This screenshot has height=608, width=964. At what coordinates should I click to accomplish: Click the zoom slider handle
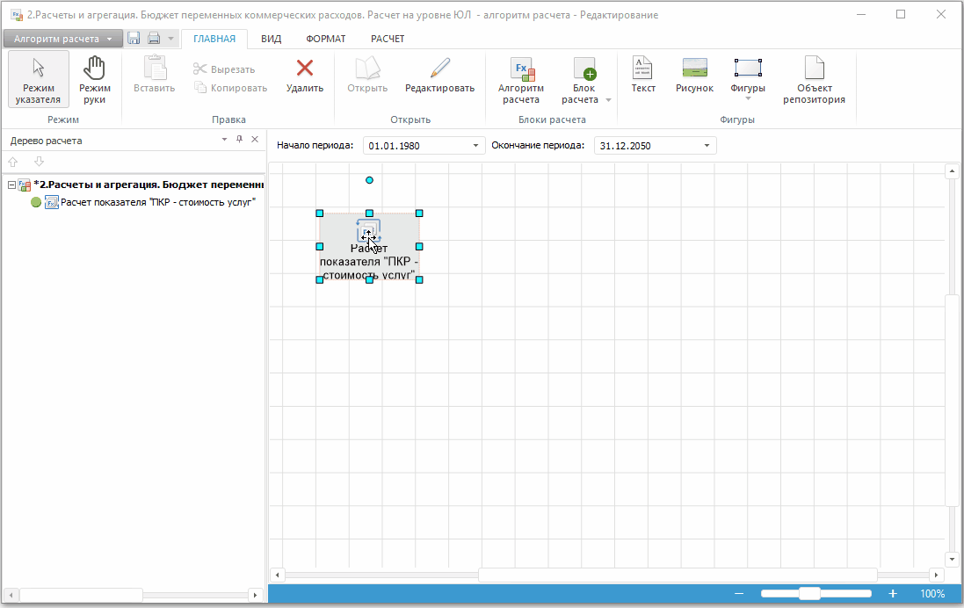point(809,594)
